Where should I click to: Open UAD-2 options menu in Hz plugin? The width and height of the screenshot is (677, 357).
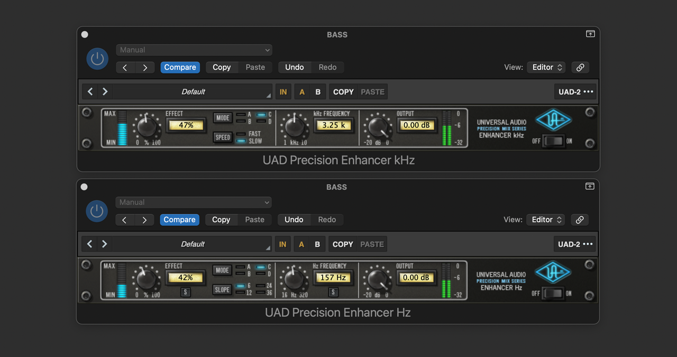click(575, 244)
